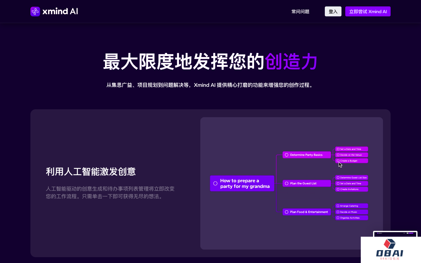The width and height of the screenshot is (421, 263).
Task: Check the circle on Plan Food & Entertainment
Action: (287, 212)
